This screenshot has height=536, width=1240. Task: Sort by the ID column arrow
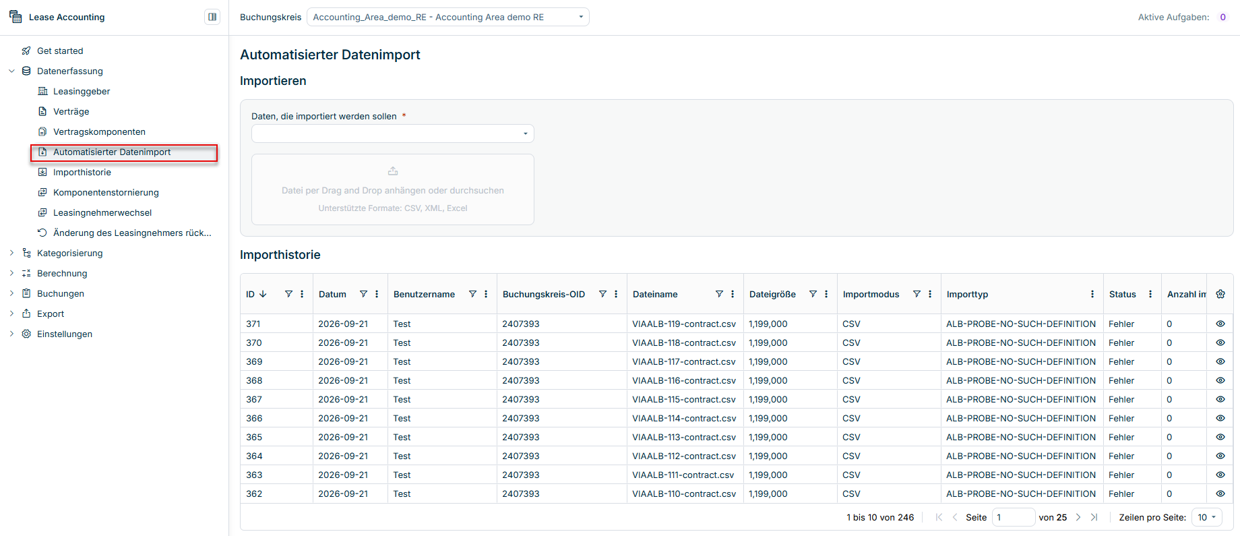coord(263,294)
